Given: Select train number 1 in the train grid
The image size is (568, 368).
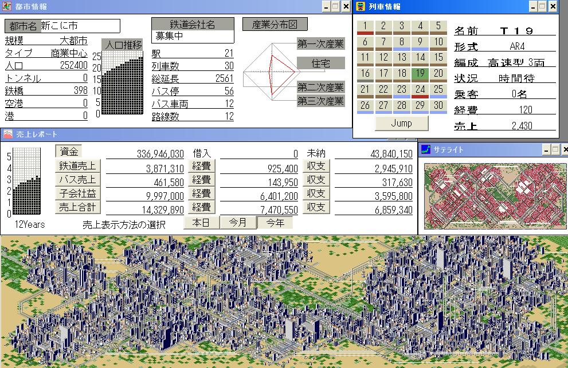Looking at the screenshot, I should pos(365,27).
